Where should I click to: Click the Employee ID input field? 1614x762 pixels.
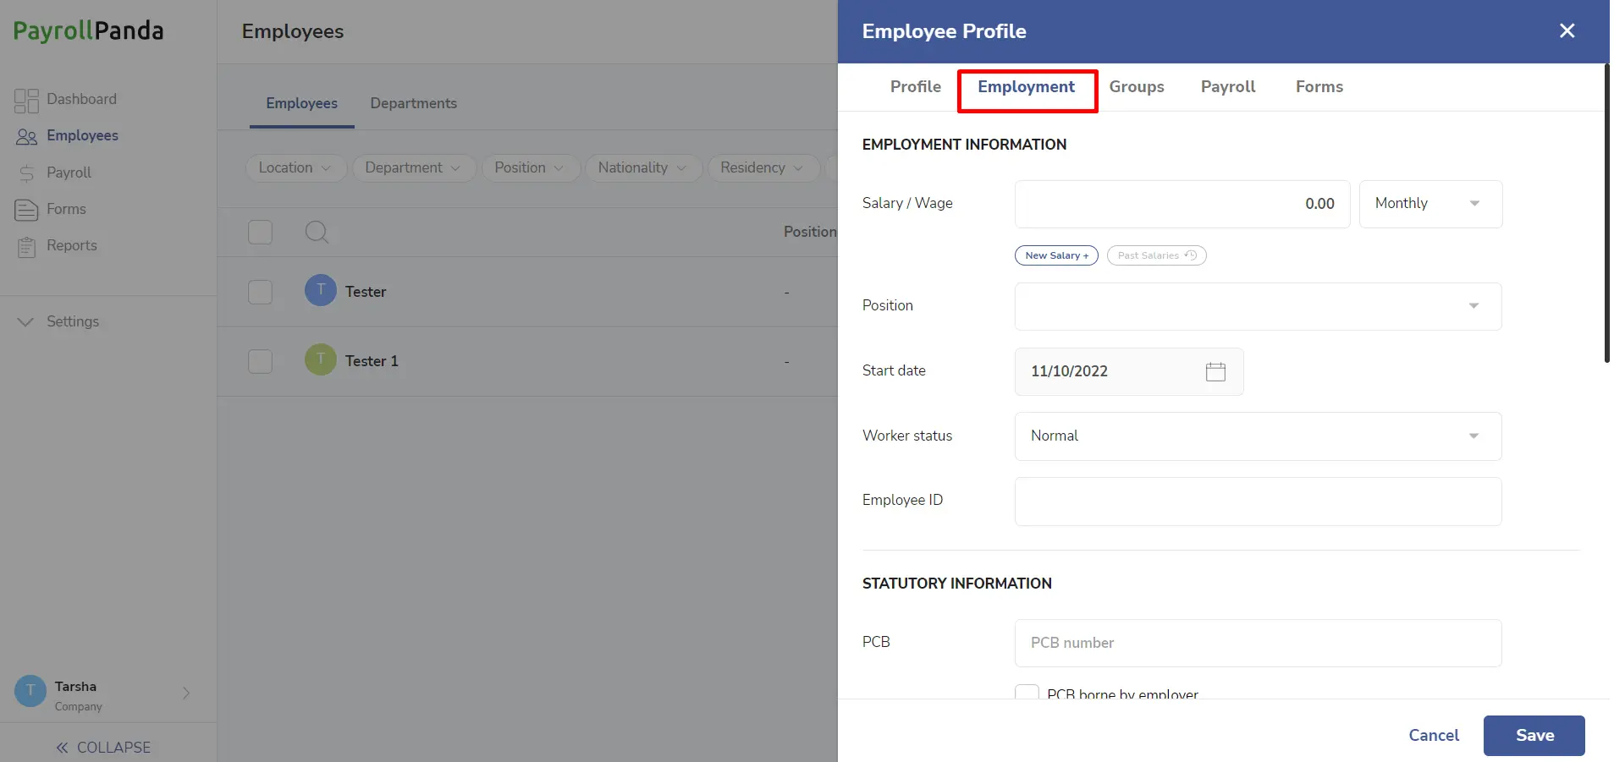click(1258, 502)
